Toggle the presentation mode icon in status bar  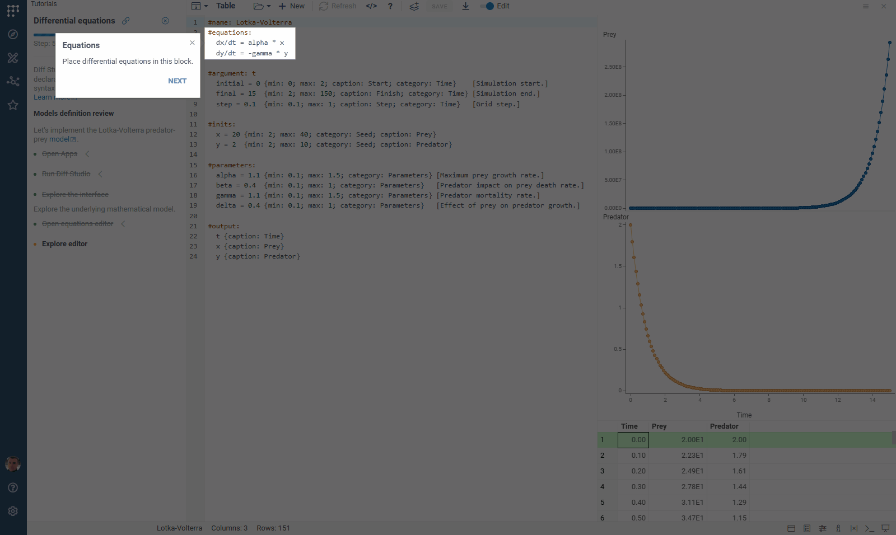[x=885, y=528]
